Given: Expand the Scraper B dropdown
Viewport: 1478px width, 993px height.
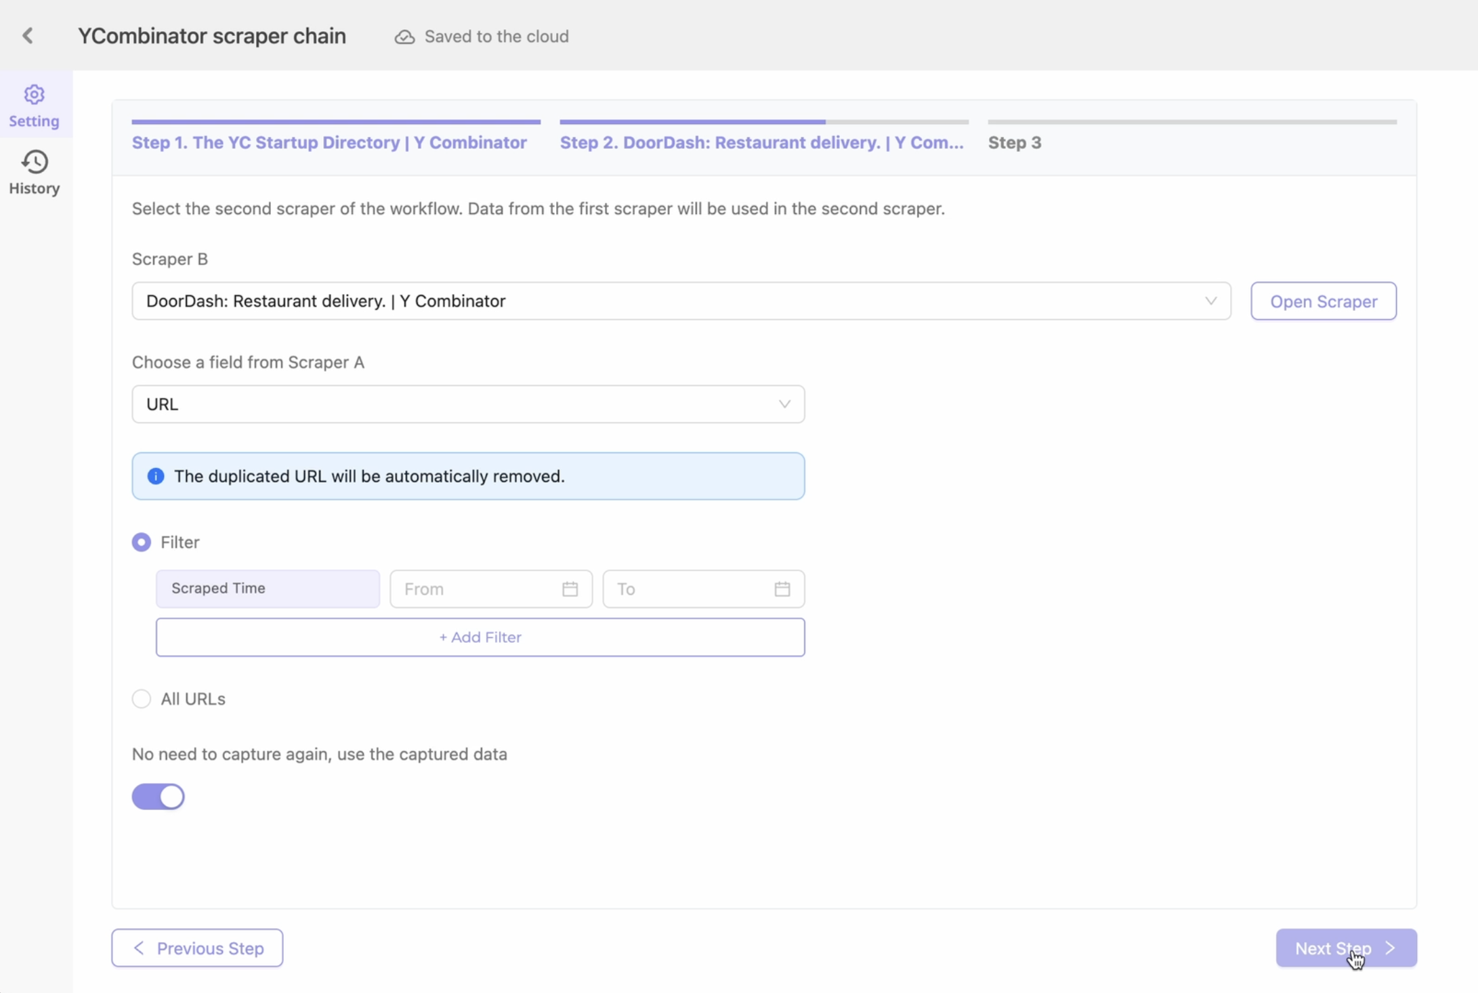Looking at the screenshot, I should pos(681,301).
